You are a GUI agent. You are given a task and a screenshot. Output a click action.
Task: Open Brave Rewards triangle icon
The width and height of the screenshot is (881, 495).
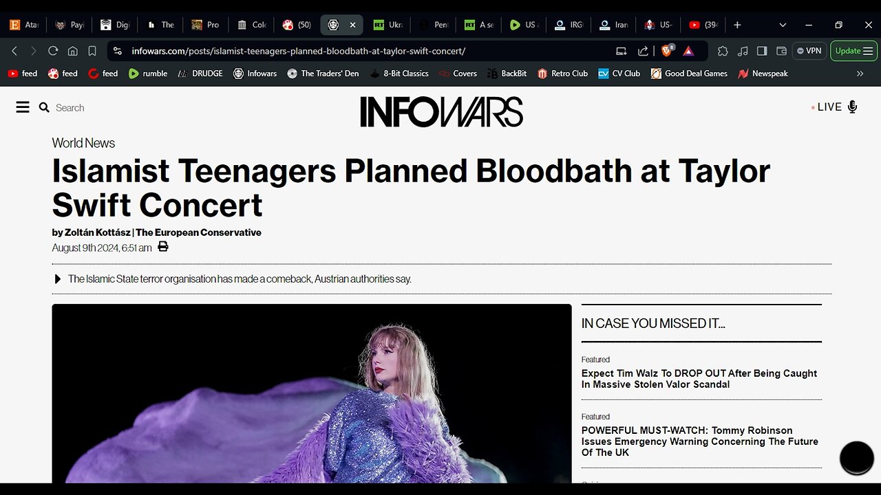[x=688, y=51]
